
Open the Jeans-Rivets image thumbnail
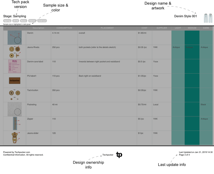coord(15,52)
